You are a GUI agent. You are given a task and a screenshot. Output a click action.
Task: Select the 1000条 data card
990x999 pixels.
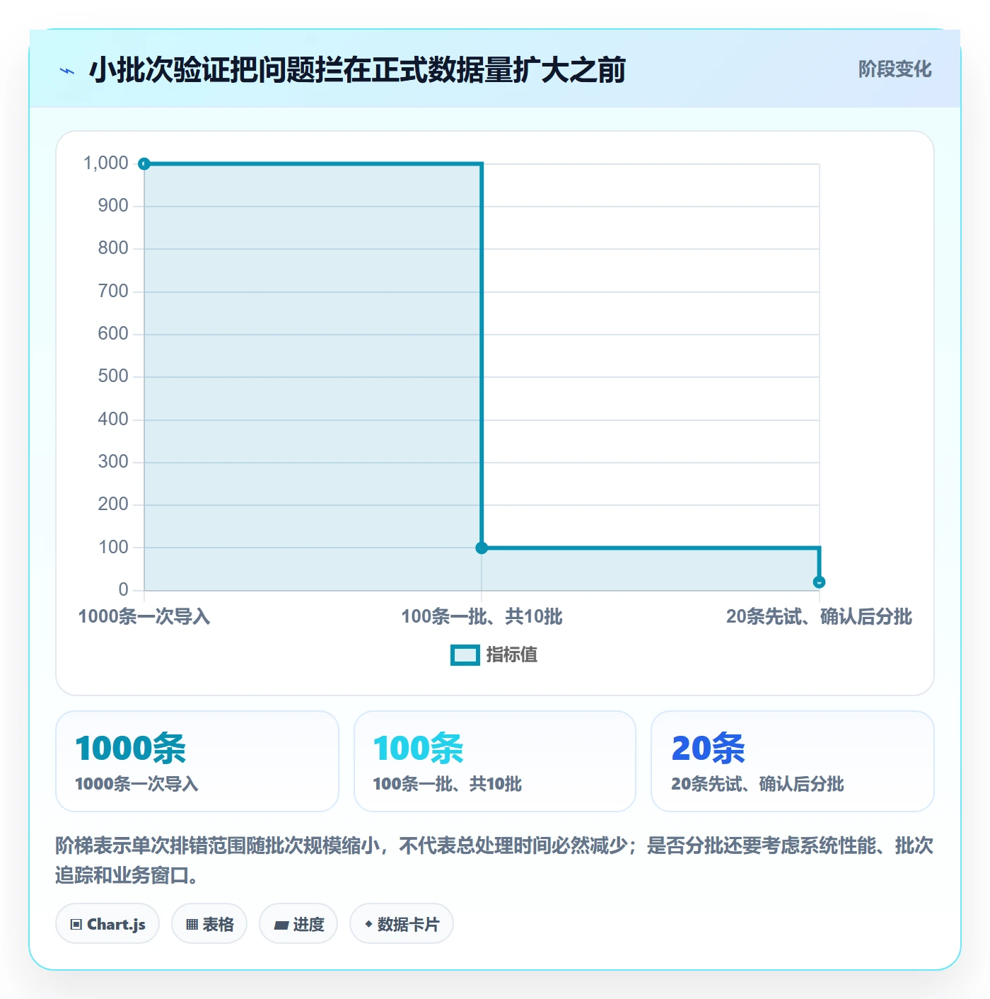[x=197, y=761]
